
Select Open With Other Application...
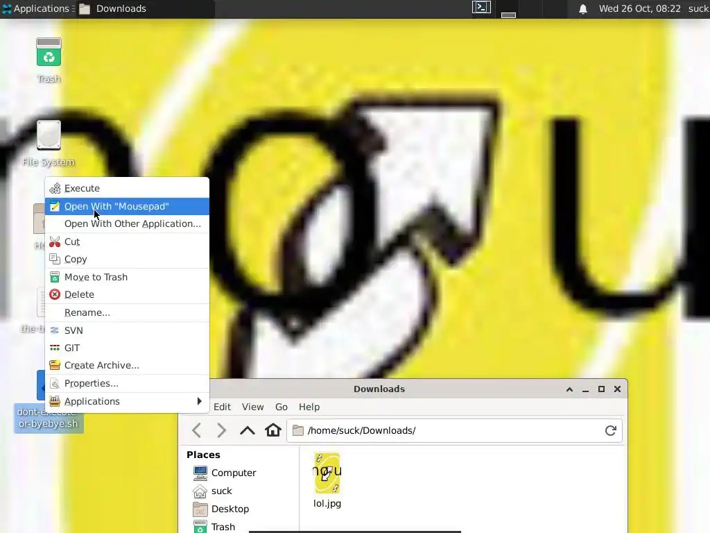coord(127,224)
